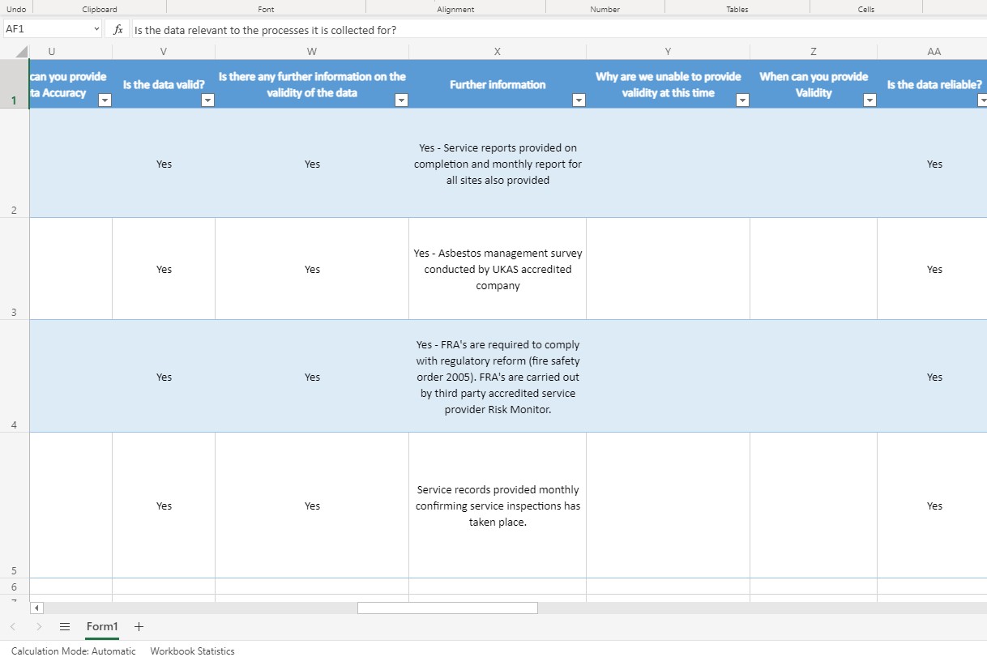Select column V header

click(x=164, y=51)
